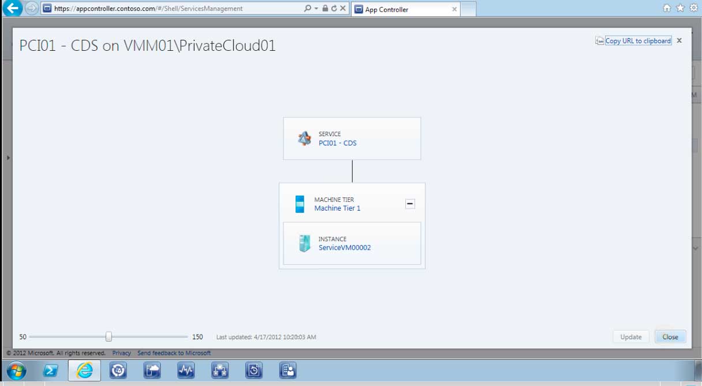This screenshot has height=386, width=702.
Task: Open the pulse monitor taskbar icon
Action: 186,370
